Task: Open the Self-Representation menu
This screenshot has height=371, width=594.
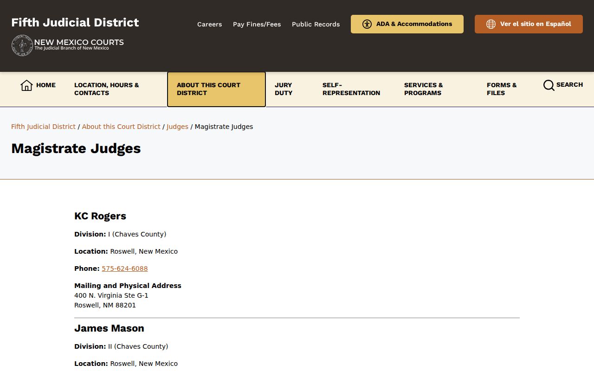Action: point(351,89)
